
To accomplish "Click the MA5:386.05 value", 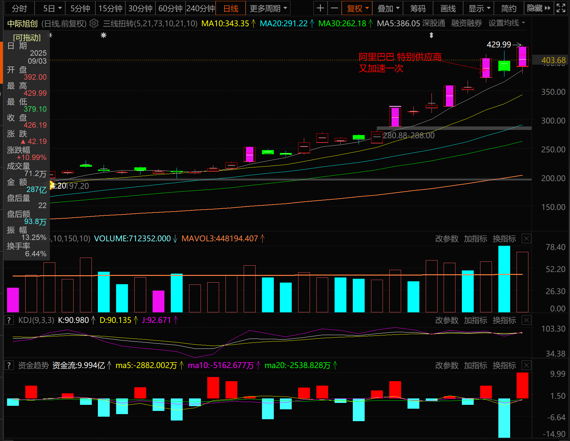I will [399, 23].
